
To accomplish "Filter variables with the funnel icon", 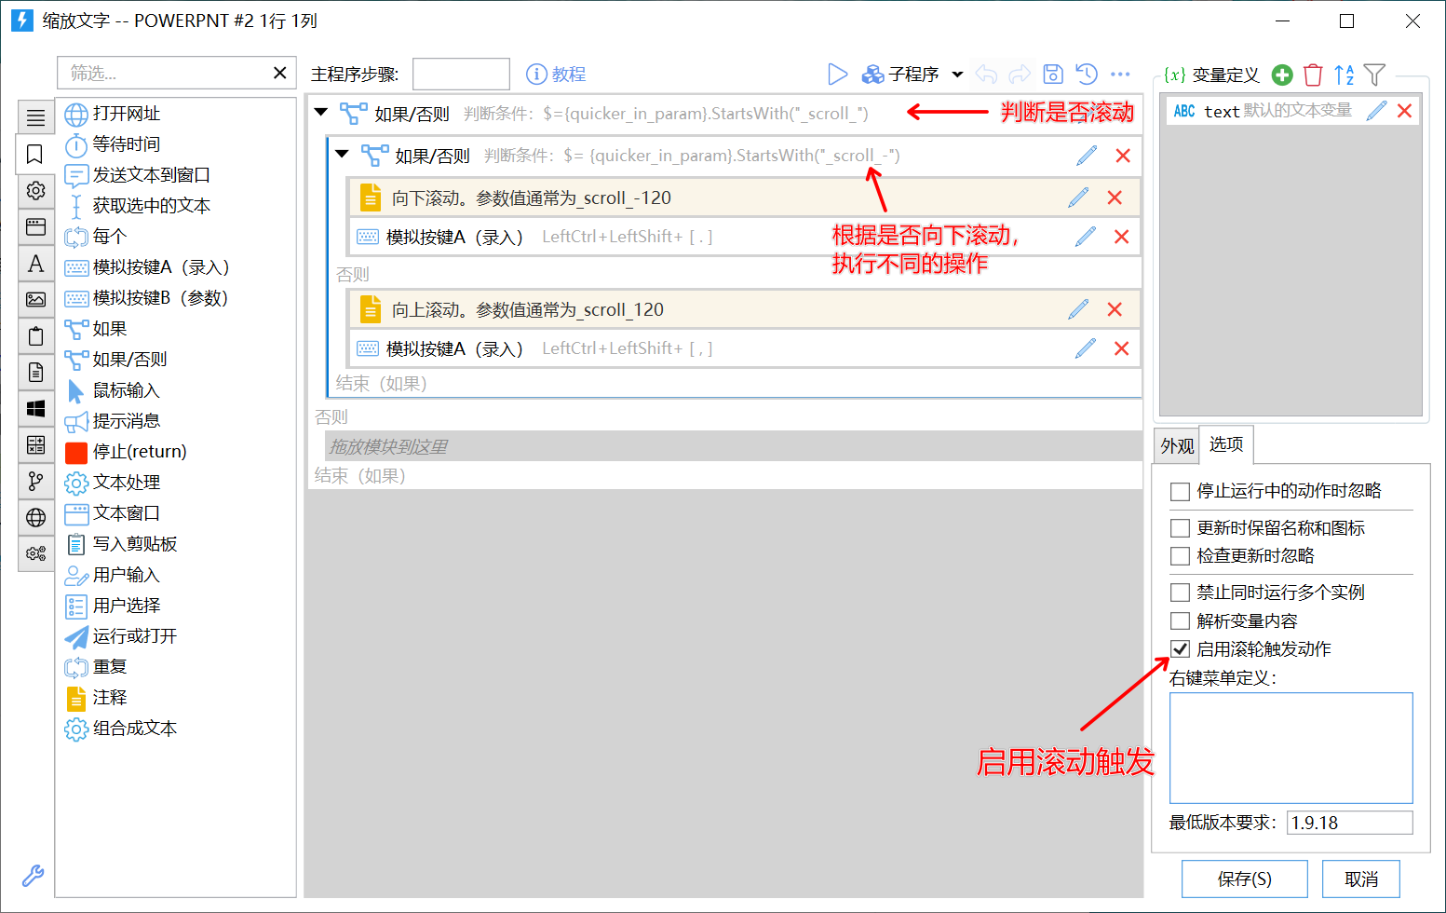I will 1374,75.
